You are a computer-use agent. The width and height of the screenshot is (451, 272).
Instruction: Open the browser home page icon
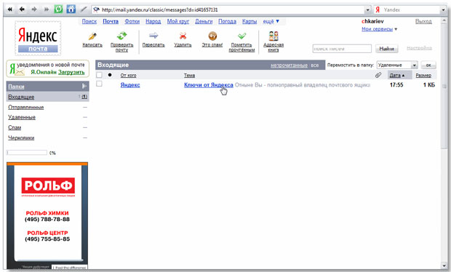click(71, 9)
